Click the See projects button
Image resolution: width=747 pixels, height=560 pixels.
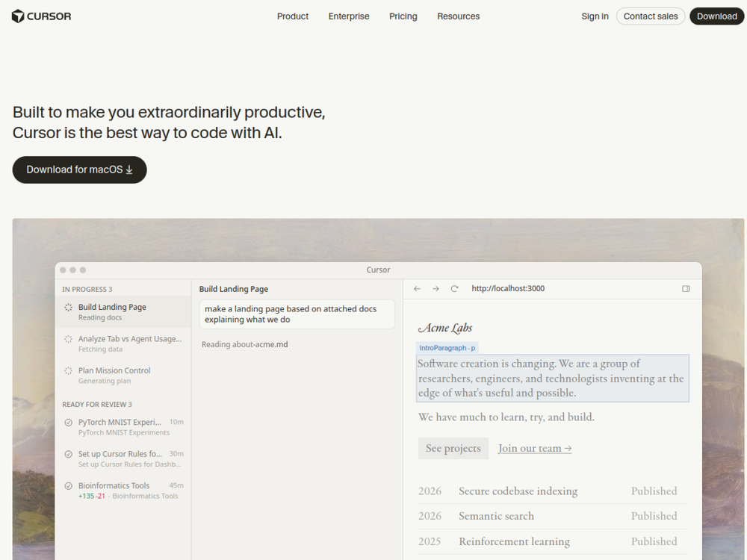point(453,448)
